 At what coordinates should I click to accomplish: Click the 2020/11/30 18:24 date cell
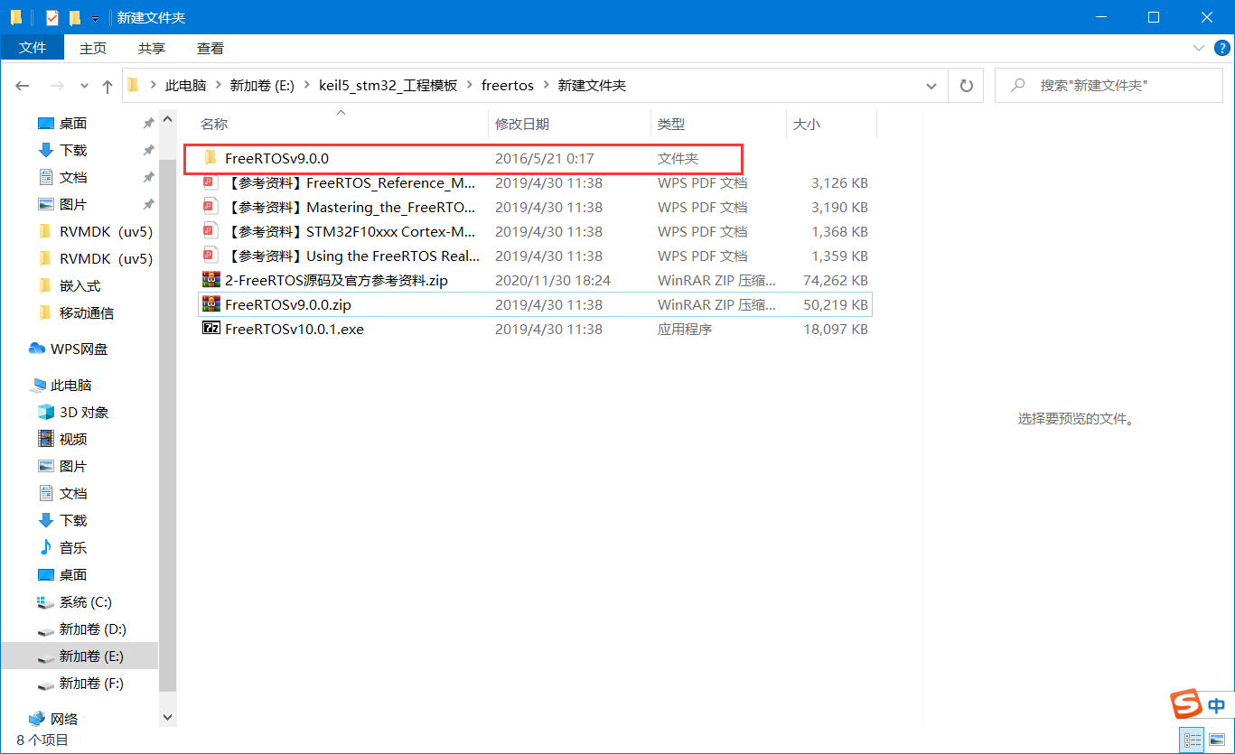coord(553,280)
